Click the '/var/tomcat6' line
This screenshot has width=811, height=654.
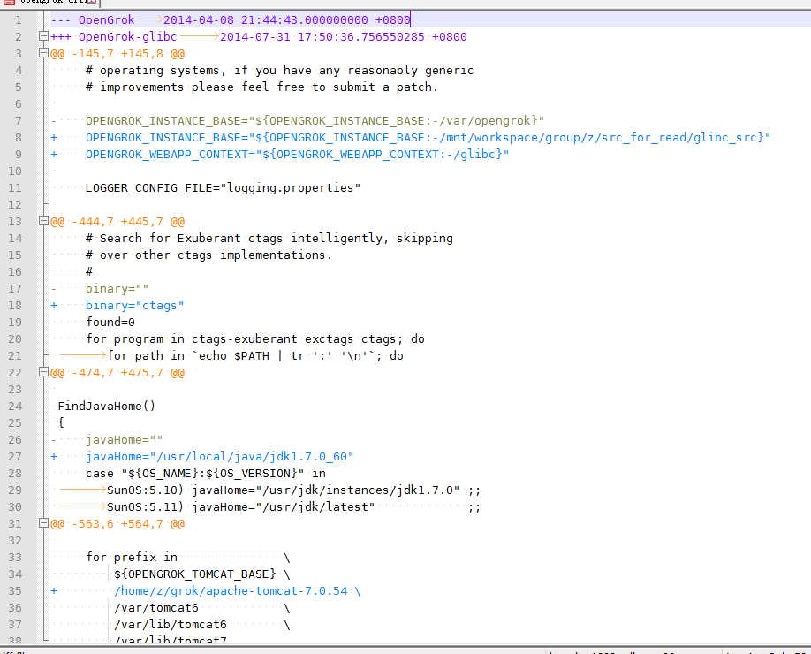201,607
